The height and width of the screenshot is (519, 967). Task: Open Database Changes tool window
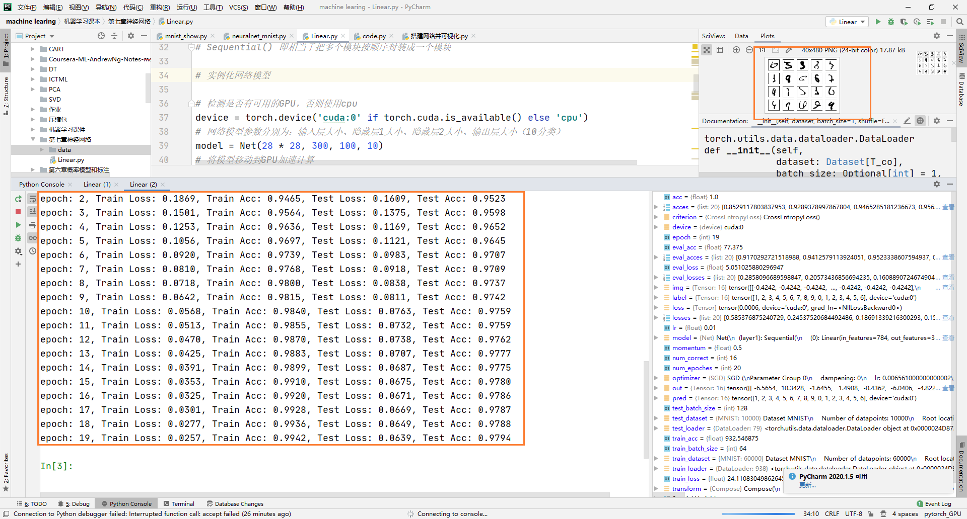tap(235, 503)
